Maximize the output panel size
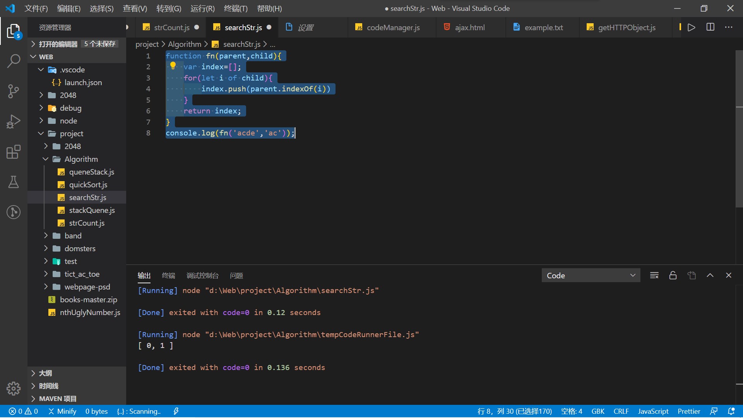The image size is (743, 418). tap(710, 276)
